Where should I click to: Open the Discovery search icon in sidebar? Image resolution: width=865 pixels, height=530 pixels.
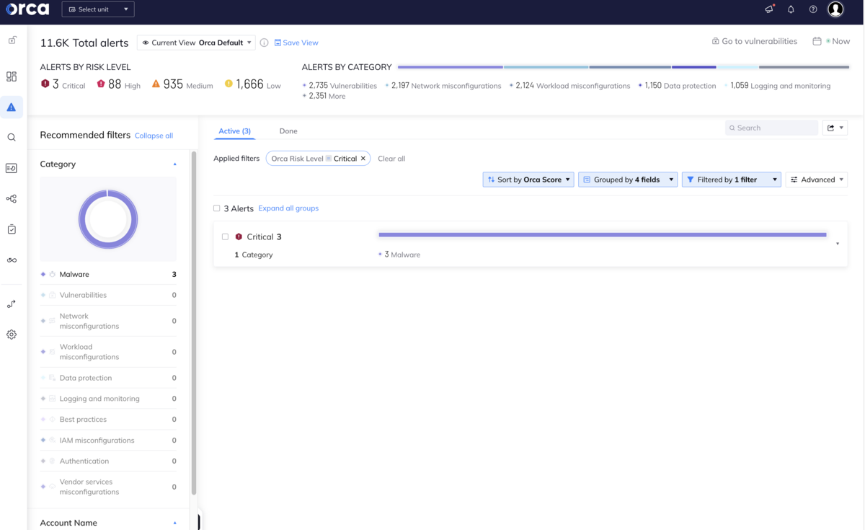12,137
